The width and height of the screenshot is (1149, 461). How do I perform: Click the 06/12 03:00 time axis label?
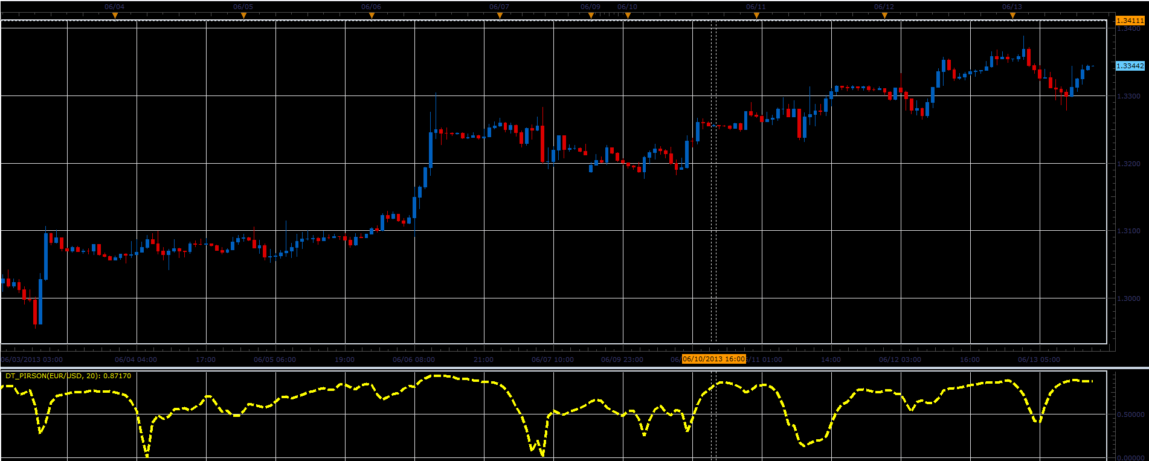pyautogui.click(x=900, y=359)
